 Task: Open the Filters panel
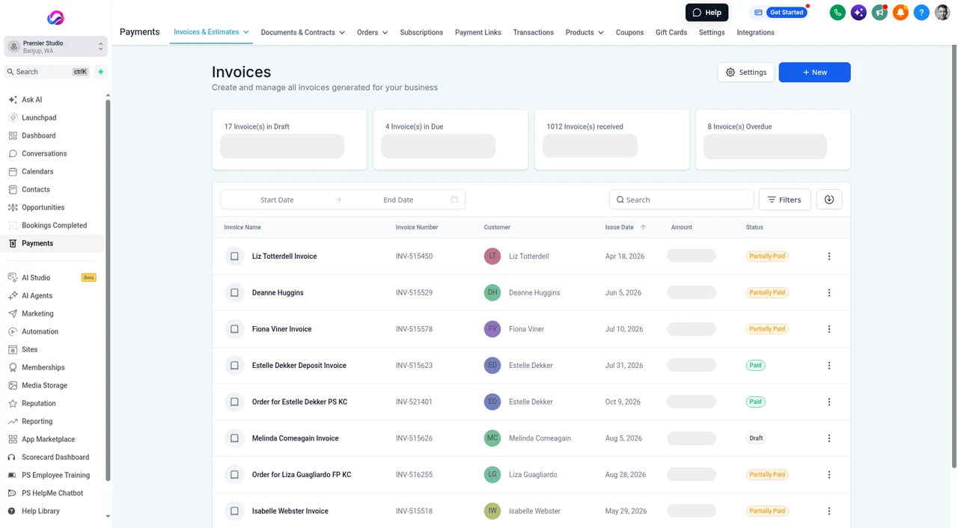tap(784, 200)
